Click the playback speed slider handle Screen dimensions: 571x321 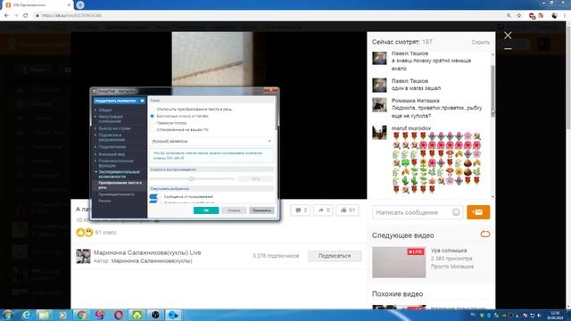coord(192,178)
